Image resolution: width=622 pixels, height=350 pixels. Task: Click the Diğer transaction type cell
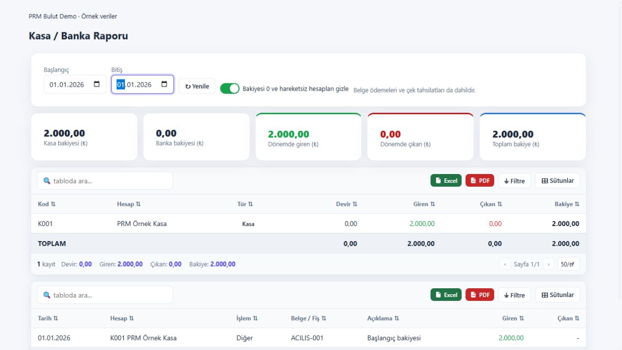tap(245, 338)
